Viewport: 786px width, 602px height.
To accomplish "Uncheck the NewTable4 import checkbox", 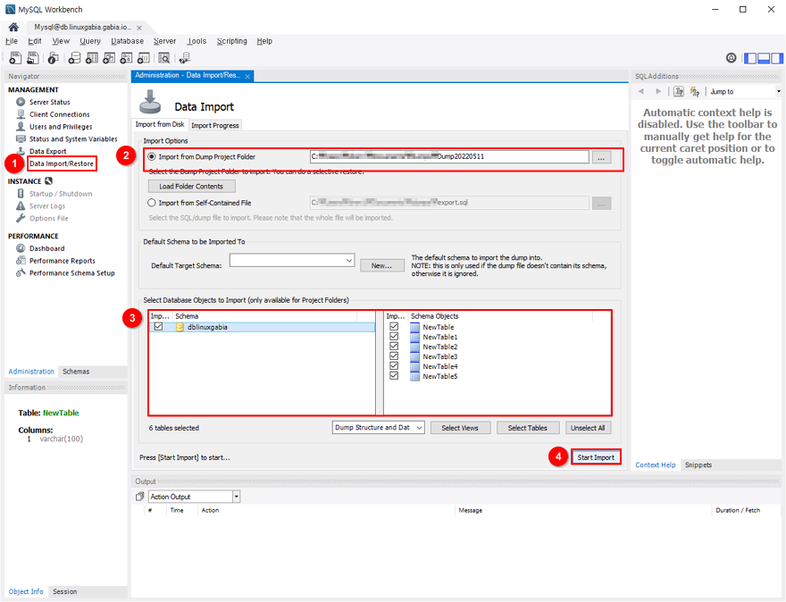I will pos(394,366).
